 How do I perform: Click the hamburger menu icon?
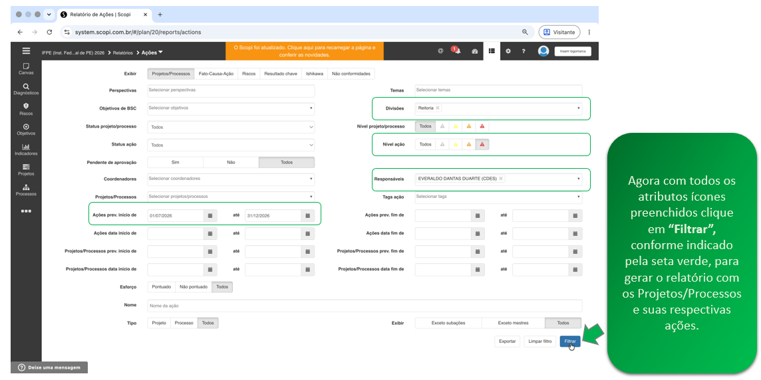(26, 50)
